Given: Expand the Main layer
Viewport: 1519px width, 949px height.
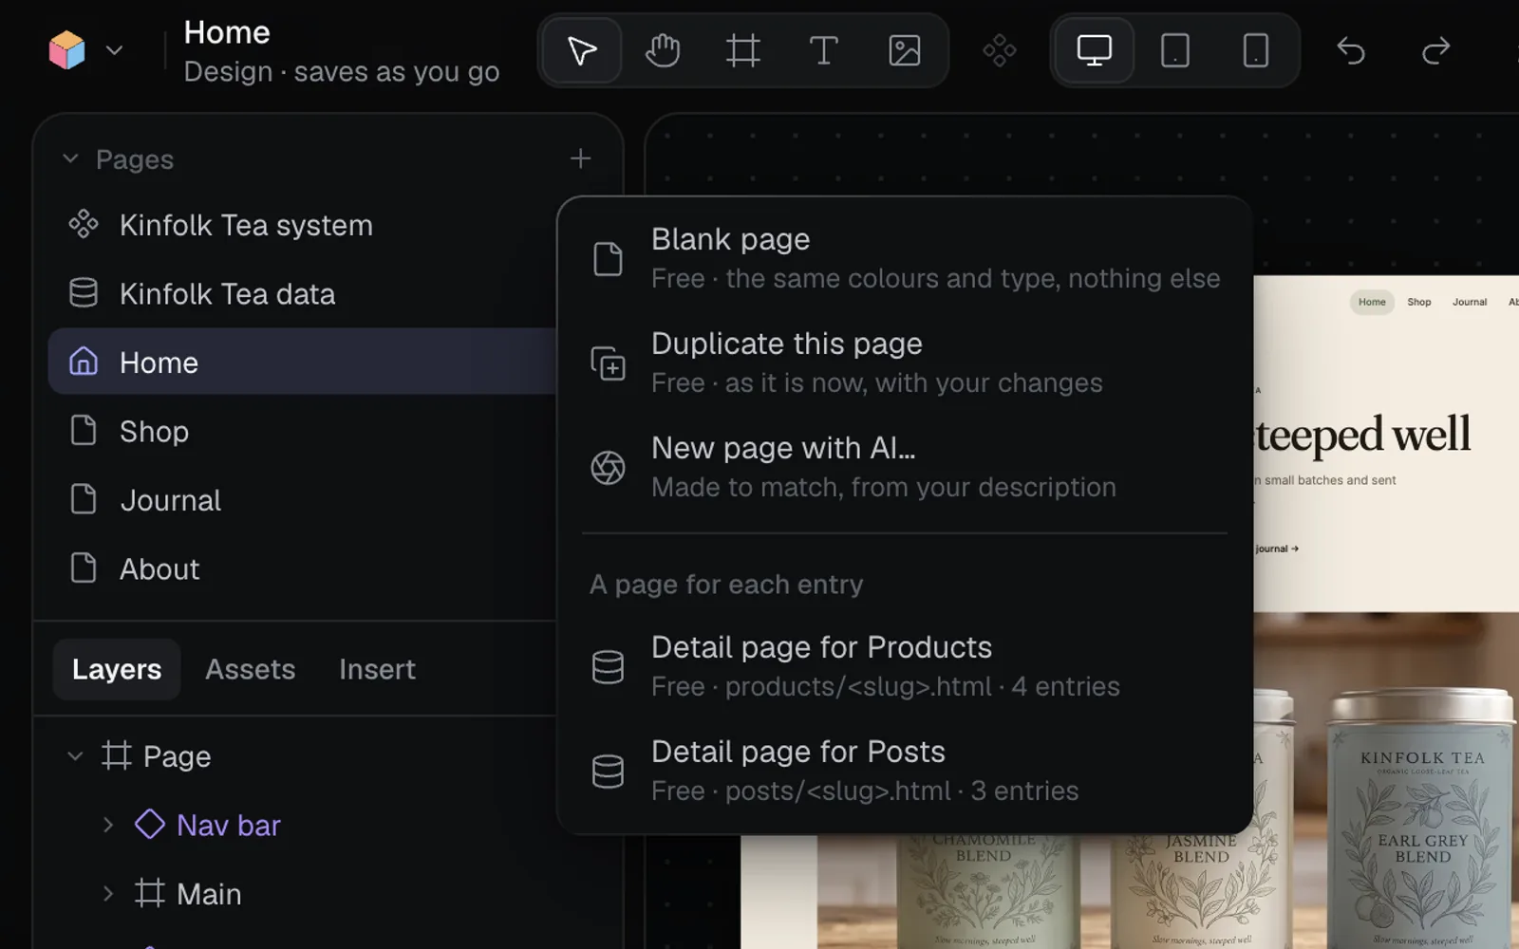Looking at the screenshot, I should click(x=108, y=894).
